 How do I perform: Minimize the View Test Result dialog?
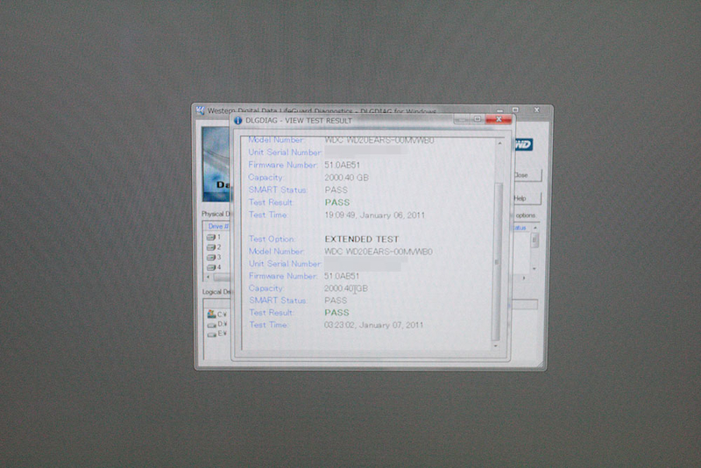click(463, 119)
